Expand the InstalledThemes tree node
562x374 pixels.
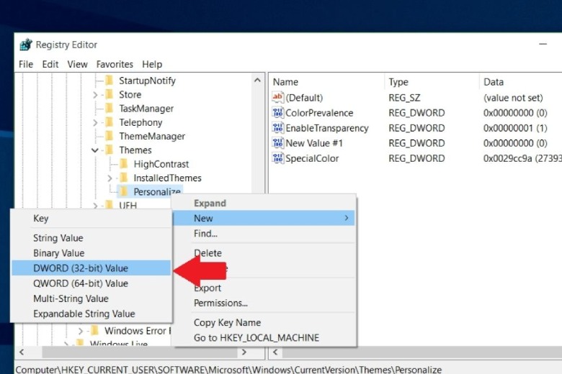110,178
